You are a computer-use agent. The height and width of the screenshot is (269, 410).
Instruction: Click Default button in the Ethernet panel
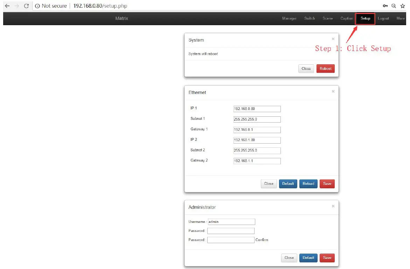[x=288, y=184]
